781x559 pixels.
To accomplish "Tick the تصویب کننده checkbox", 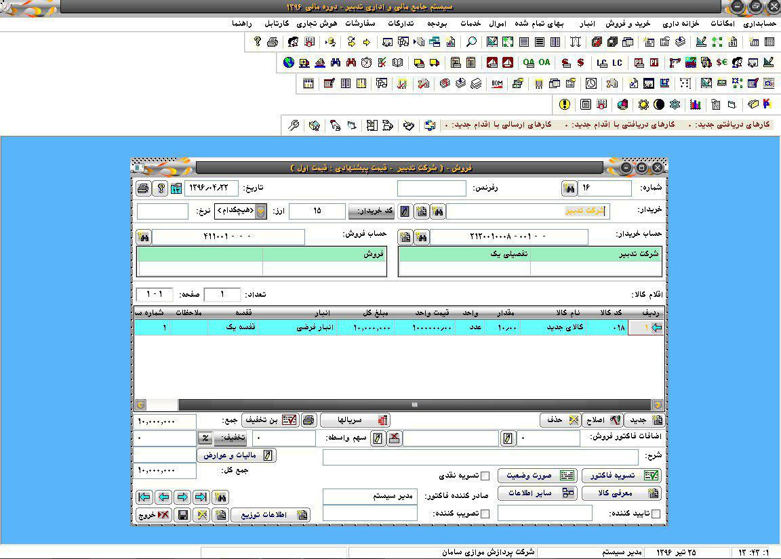I will click(x=485, y=514).
